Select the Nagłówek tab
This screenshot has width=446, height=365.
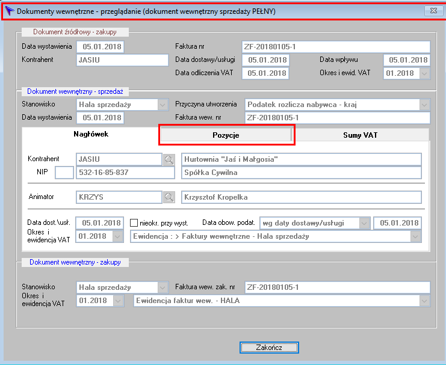click(x=91, y=134)
